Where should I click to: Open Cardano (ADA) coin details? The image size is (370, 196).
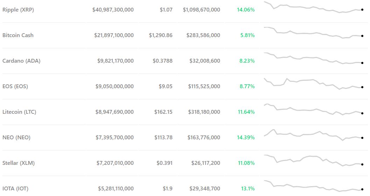coord(21,61)
